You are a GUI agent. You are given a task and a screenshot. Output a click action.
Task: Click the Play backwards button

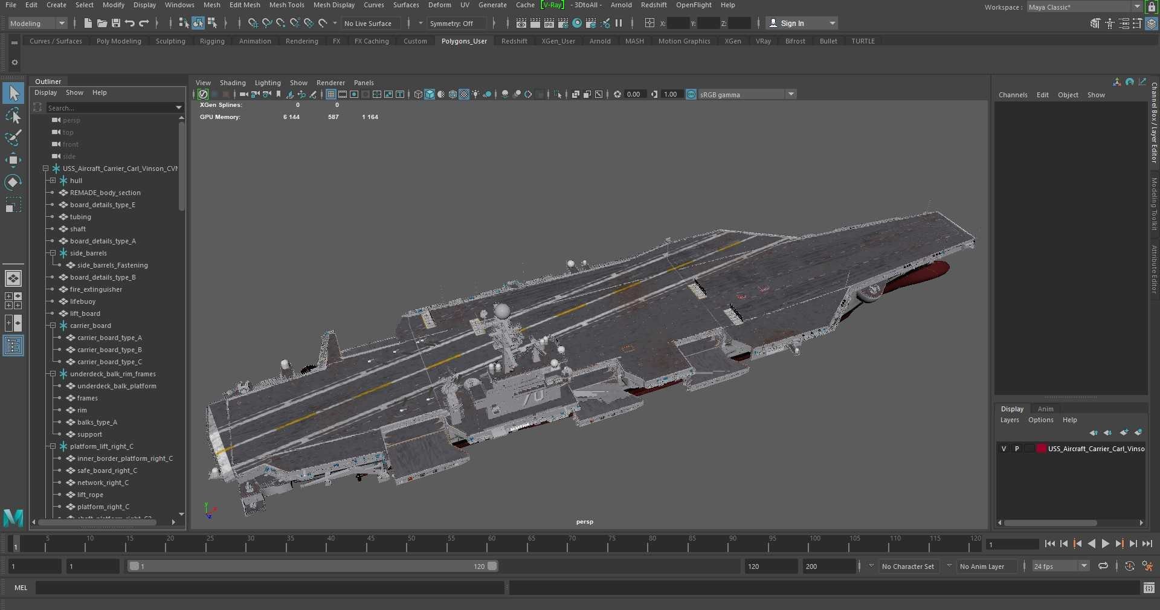(1091, 544)
